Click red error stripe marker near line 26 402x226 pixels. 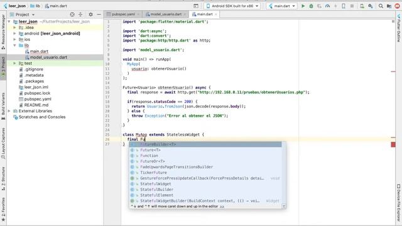[x=393, y=137]
